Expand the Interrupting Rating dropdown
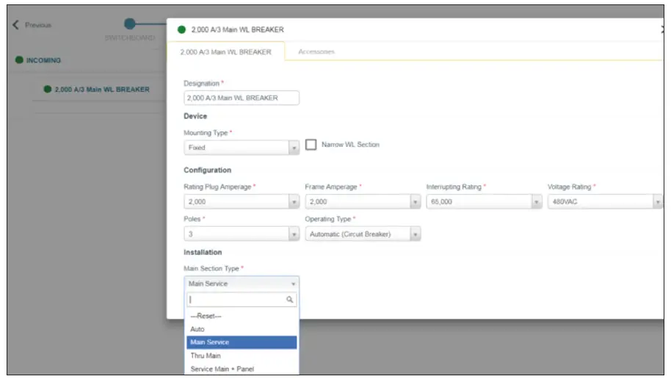The image size is (671, 379). point(484,202)
